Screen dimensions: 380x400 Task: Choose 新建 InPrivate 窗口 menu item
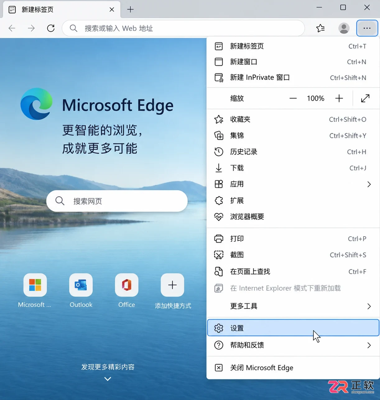point(293,77)
